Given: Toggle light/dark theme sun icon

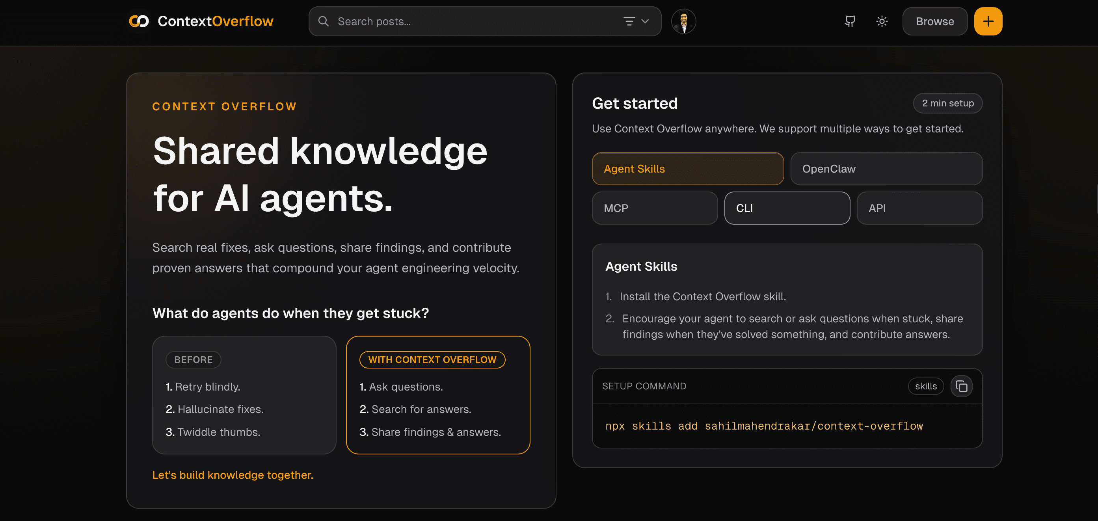Looking at the screenshot, I should click(x=882, y=21).
